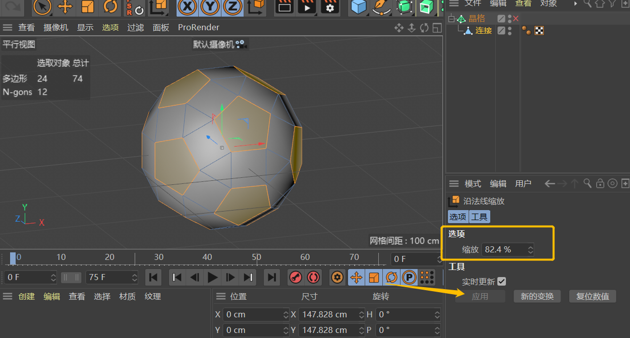The width and height of the screenshot is (630, 338).
Task: Click the 应用 button
Action: click(480, 296)
